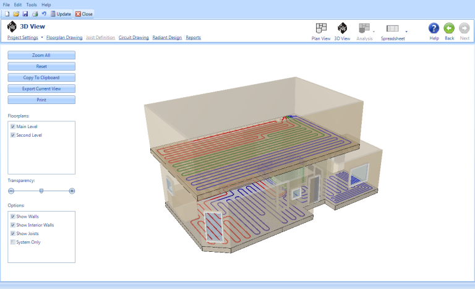
Task: Go Back with the green arrow icon
Action: pyautogui.click(x=449, y=28)
